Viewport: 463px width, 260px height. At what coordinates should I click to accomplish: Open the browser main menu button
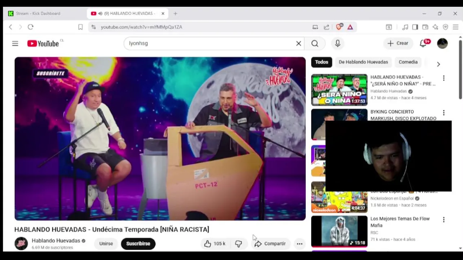click(455, 27)
